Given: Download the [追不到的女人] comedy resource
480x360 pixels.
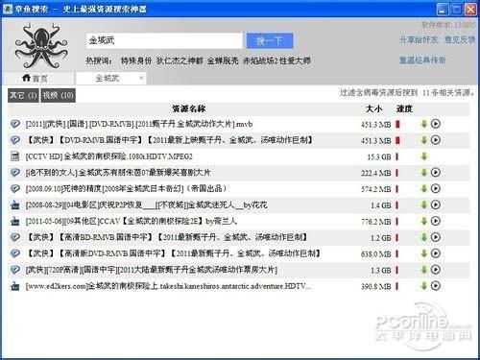Looking at the screenshot, I should (x=424, y=173).
